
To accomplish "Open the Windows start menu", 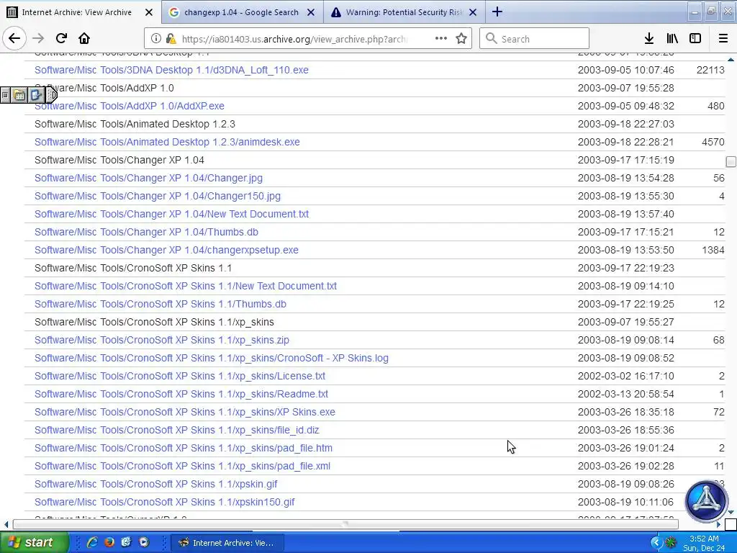I will (x=35, y=542).
